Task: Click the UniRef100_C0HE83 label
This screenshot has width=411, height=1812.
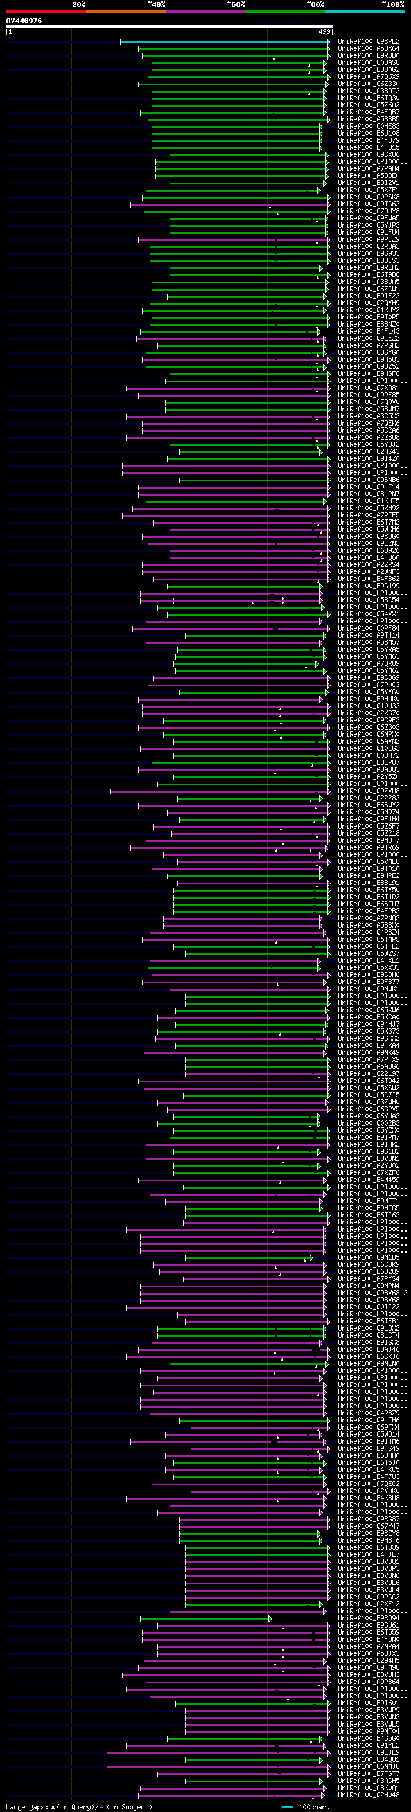Action: pyautogui.click(x=368, y=126)
